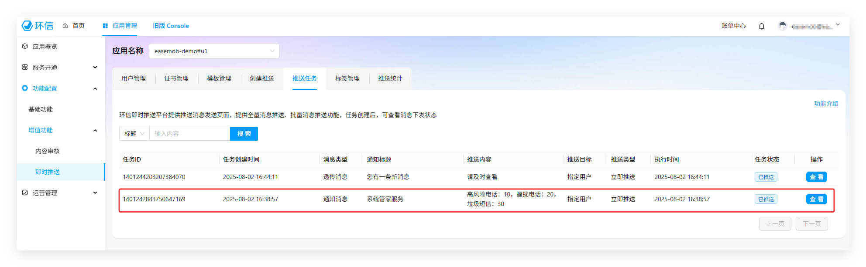Select 内容审核 in the sidebar
This screenshot has height=267, width=866.
pyautogui.click(x=48, y=151)
